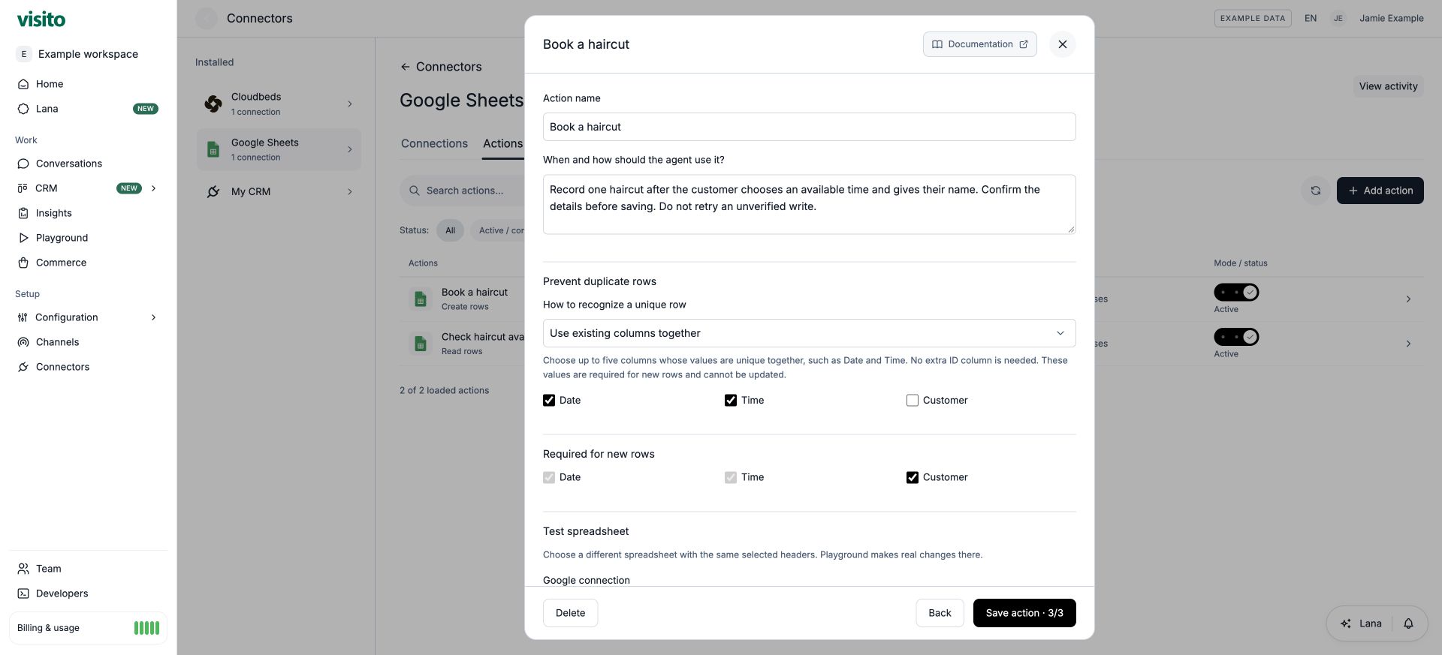This screenshot has width=1442, height=655.
Task: Click Save action 3/3 button
Action: [x=1024, y=613]
